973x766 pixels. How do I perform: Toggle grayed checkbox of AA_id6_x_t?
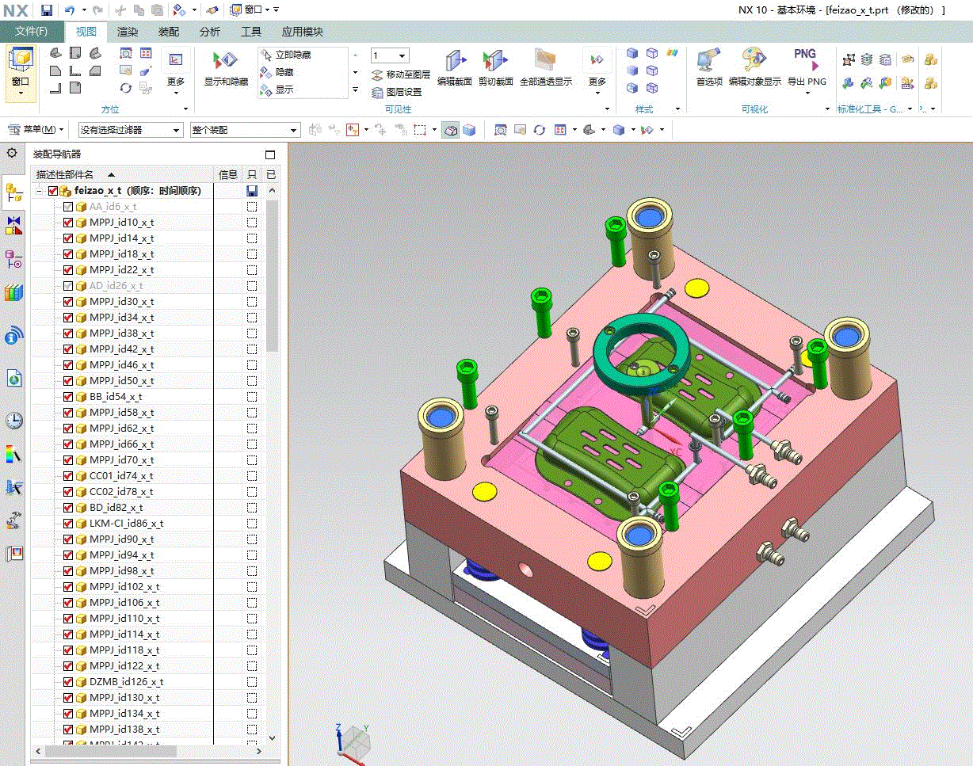(x=68, y=207)
